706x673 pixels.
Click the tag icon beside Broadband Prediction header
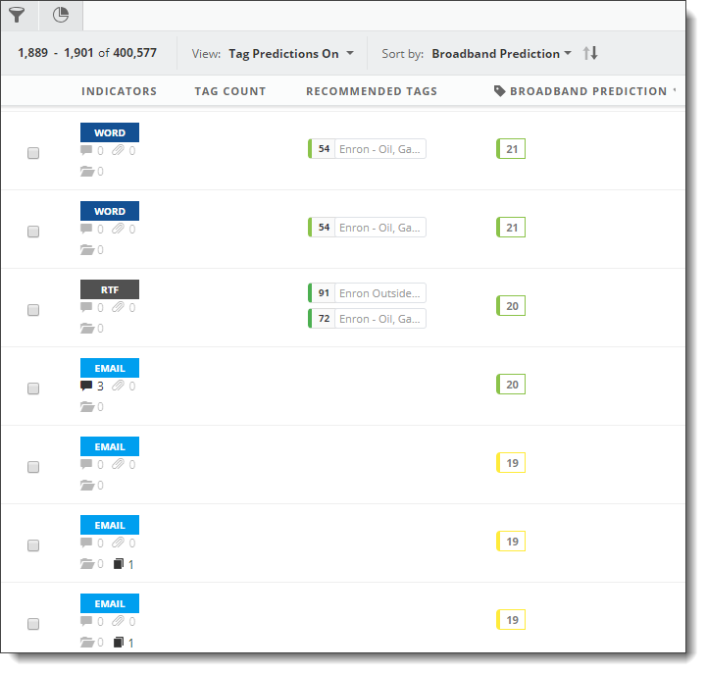[x=499, y=91]
